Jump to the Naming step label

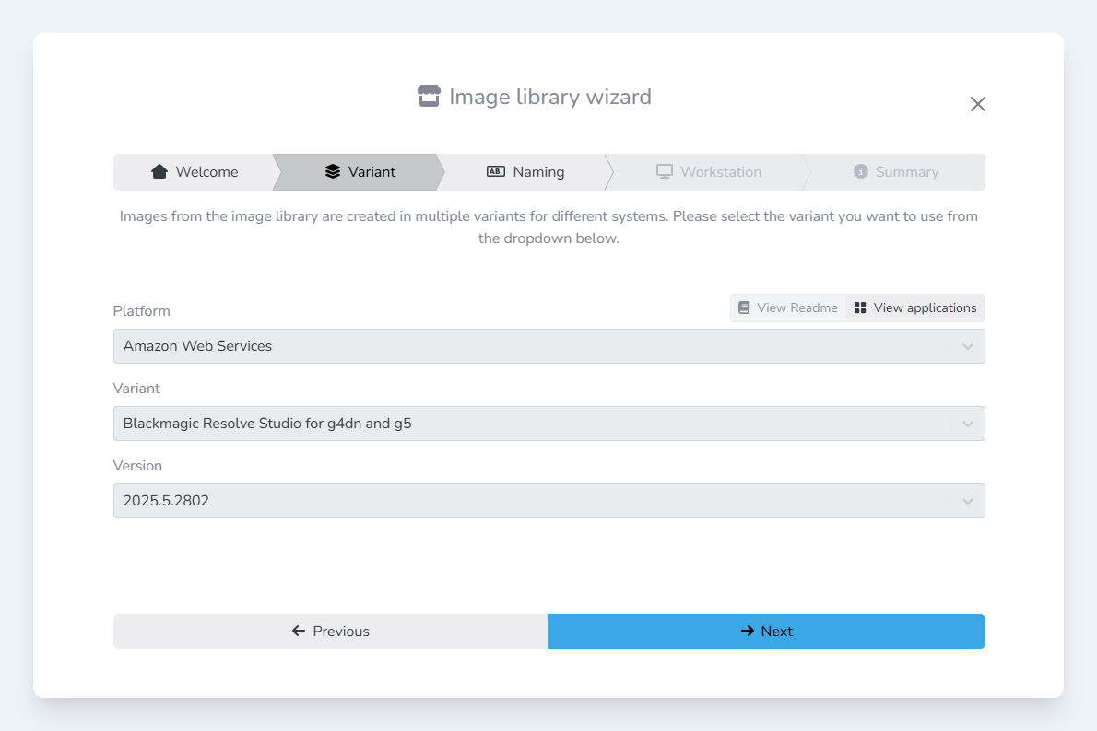[538, 172]
